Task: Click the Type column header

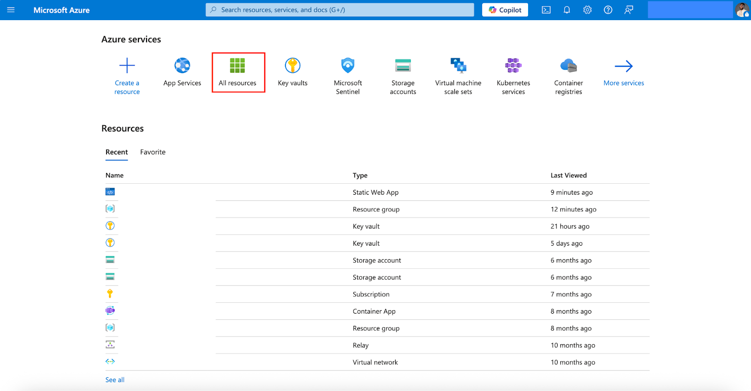Action: pyautogui.click(x=360, y=175)
